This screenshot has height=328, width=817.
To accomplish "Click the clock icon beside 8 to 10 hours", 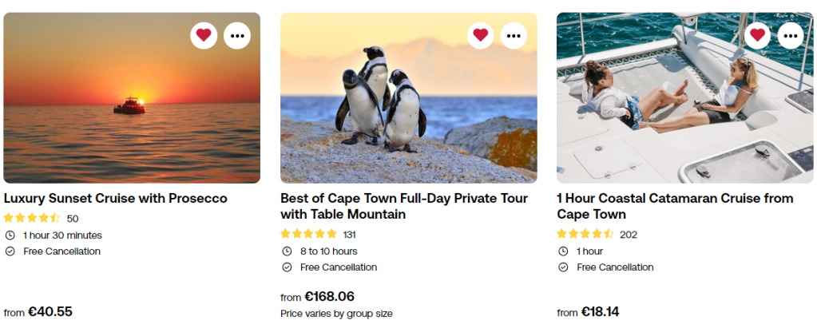I will tap(287, 251).
